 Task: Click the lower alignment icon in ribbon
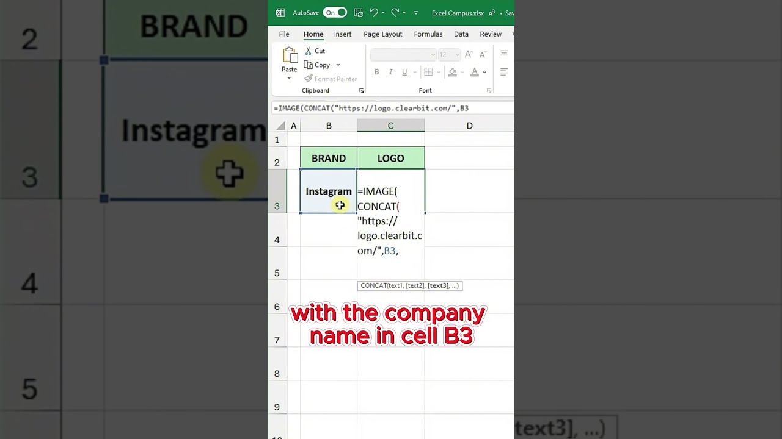[x=504, y=72]
